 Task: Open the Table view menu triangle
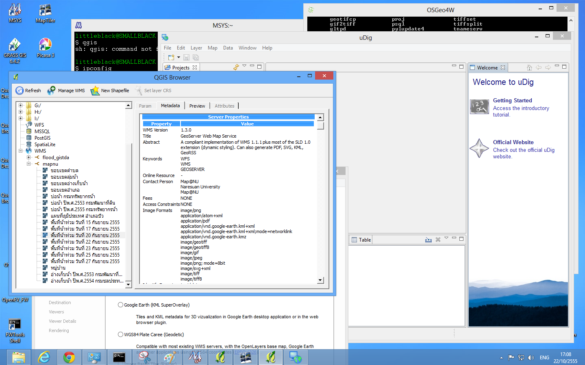(446, 238)
